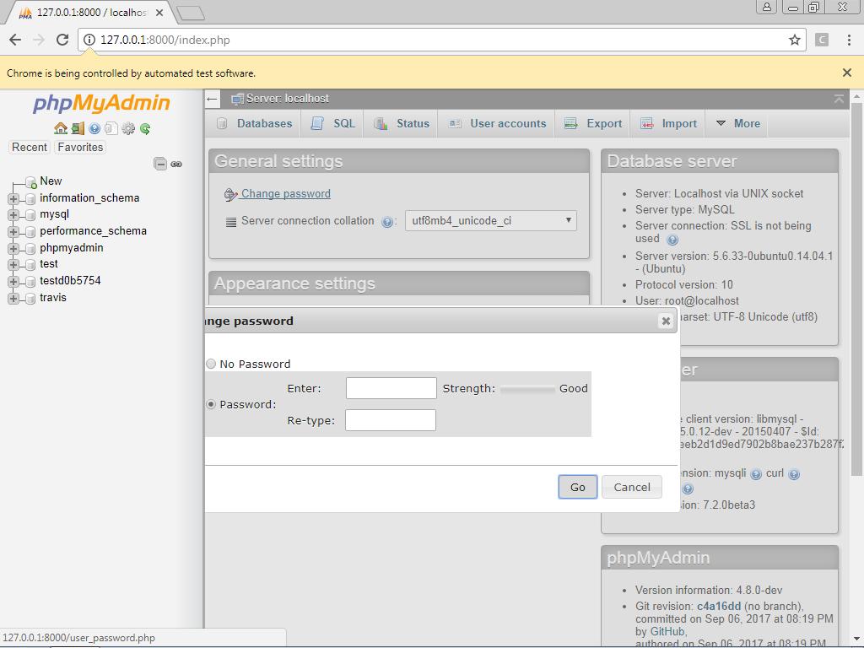This screenshot has height=648, width=864.
Task: Click the Server: localhost breadcrumb
Action: (x=287, y=99)
